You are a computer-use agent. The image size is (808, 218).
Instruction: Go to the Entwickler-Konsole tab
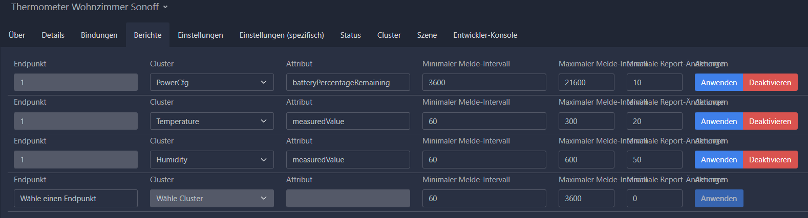point(485,35)
